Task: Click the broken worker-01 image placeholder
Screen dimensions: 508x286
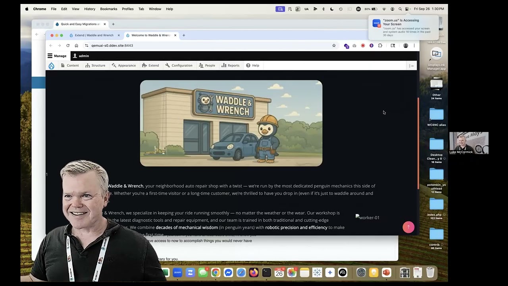Action: click(x=368, y=217)
